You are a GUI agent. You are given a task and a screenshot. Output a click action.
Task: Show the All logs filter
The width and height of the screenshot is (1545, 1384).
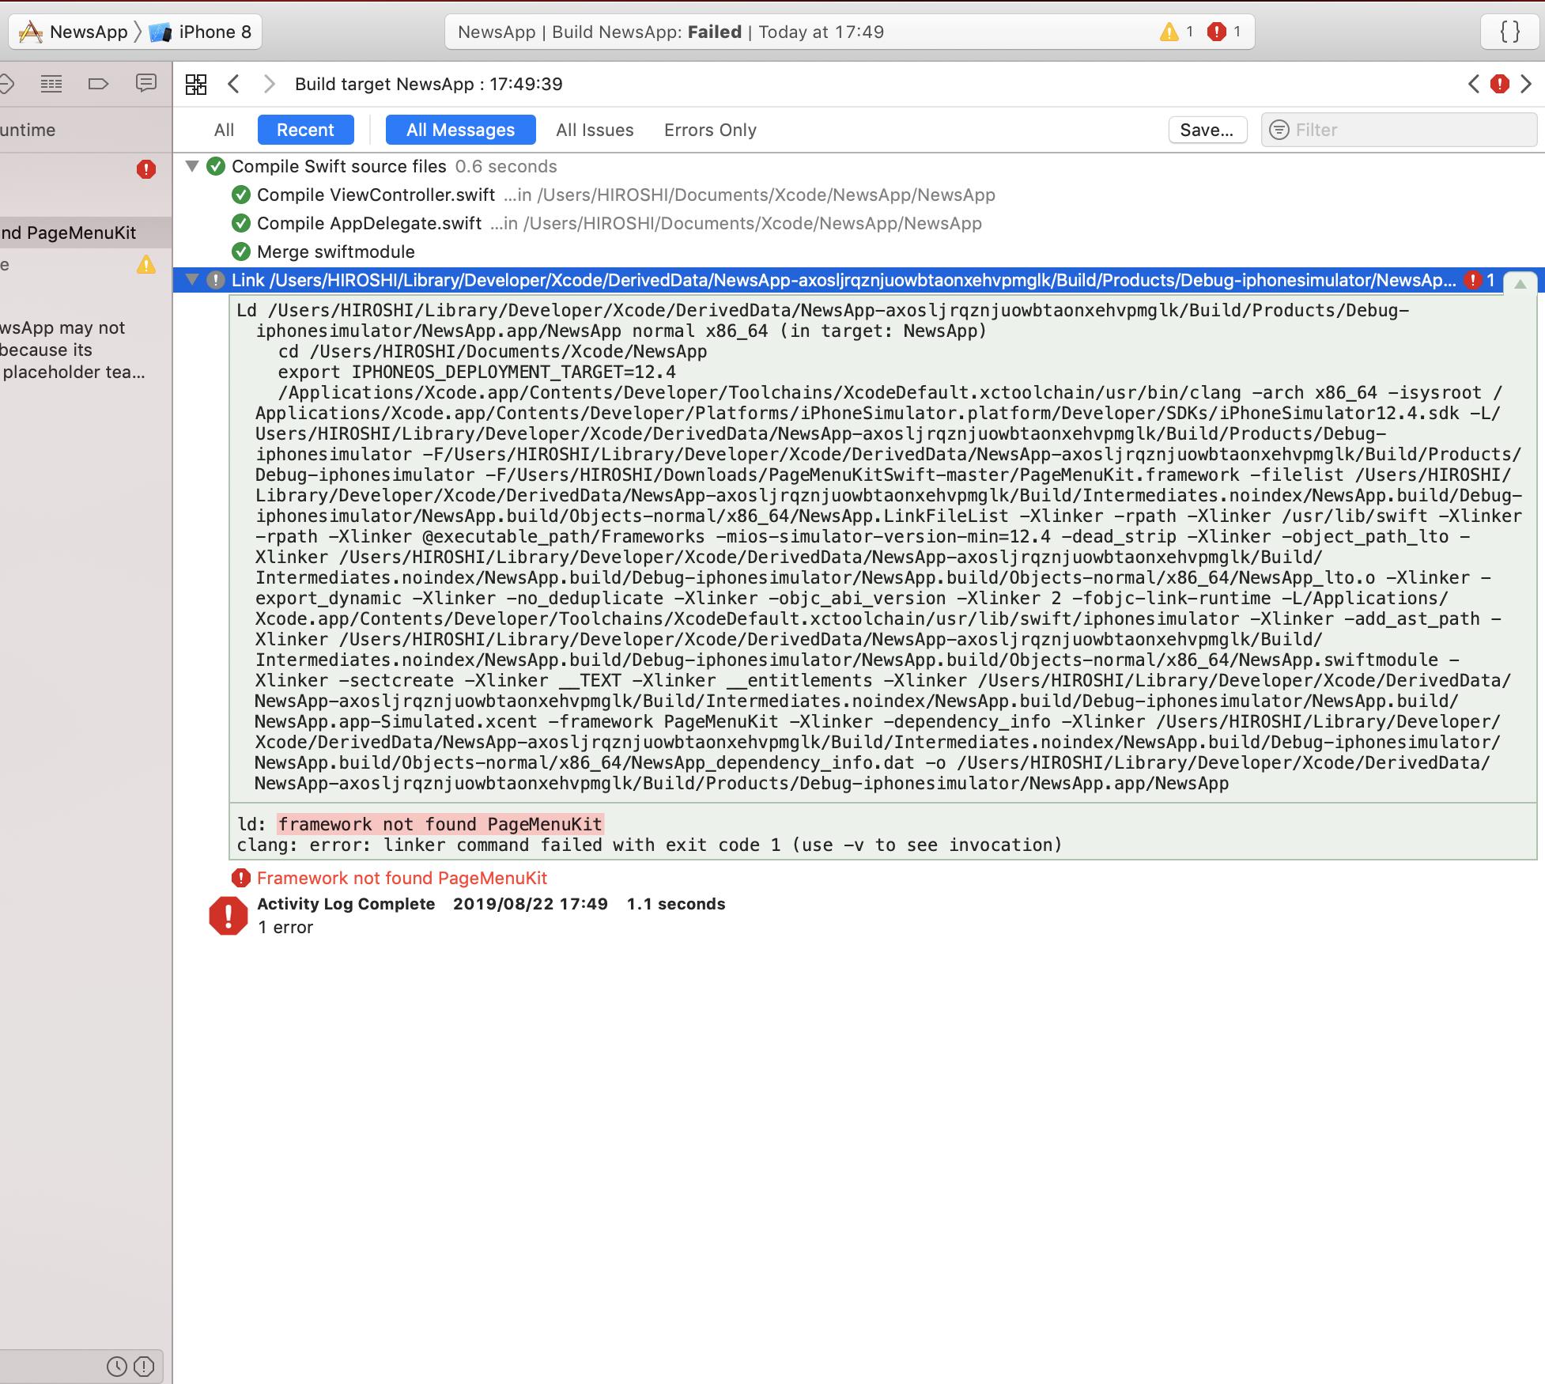tap(224, 130)
